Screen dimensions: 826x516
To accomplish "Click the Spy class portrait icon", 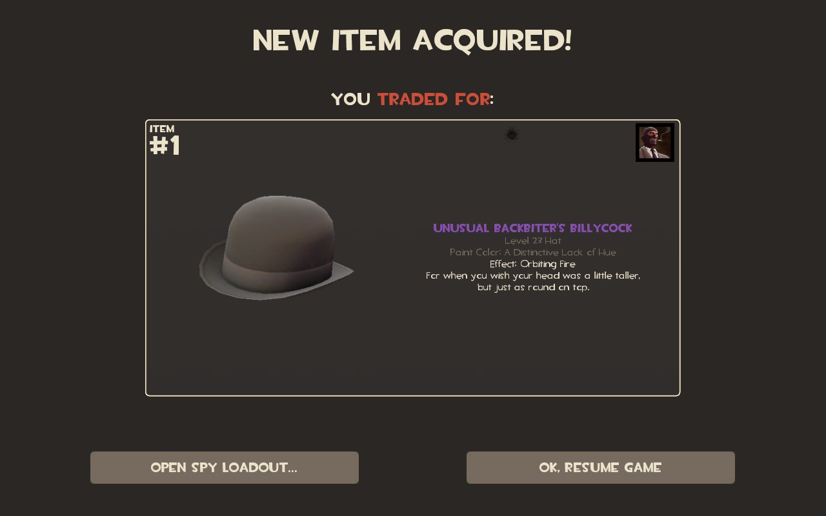I will [655, 143].
